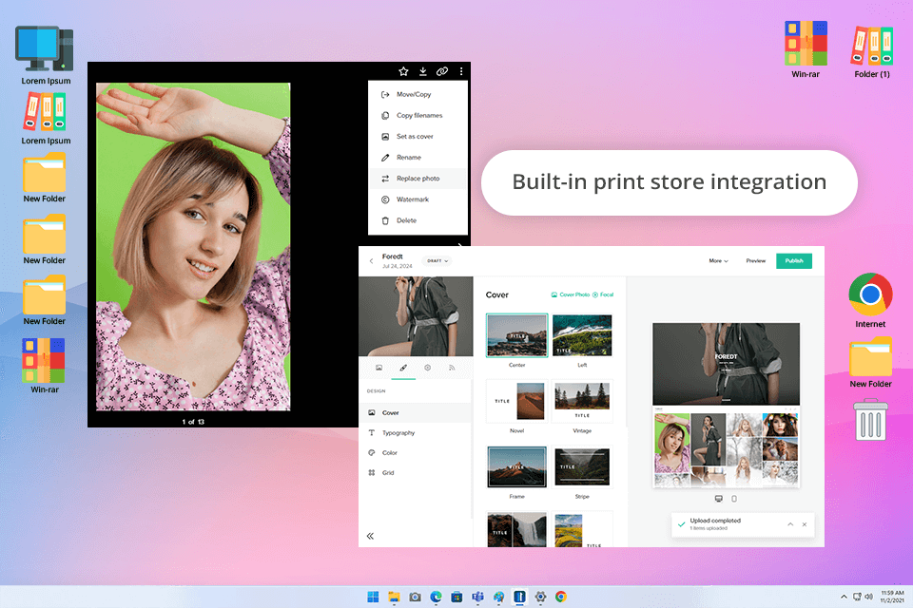The width and height of the screenshot is (913, 608).
Task: Switch preview to the desktop monitor icon
Action: coord(719,499)
